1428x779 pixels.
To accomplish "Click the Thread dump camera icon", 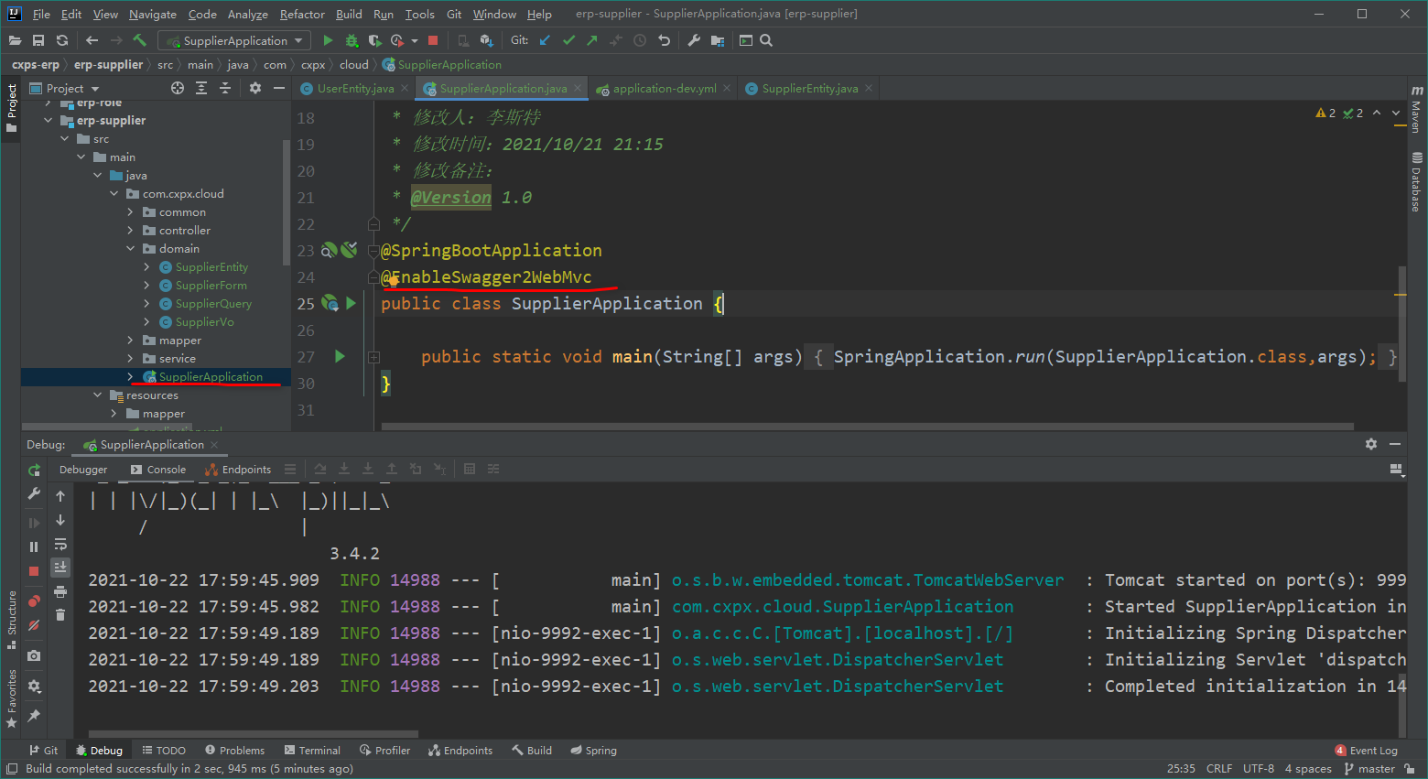I will point(34,655).
